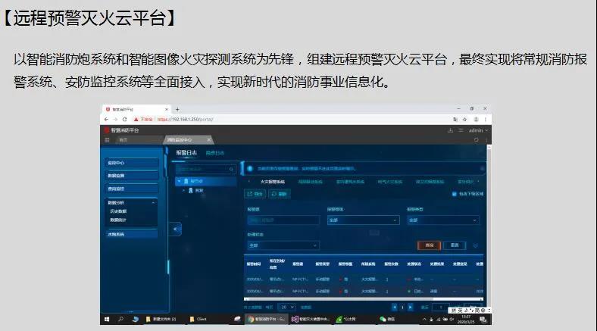Open the 报警等级 dropdown

pos(362,220)
